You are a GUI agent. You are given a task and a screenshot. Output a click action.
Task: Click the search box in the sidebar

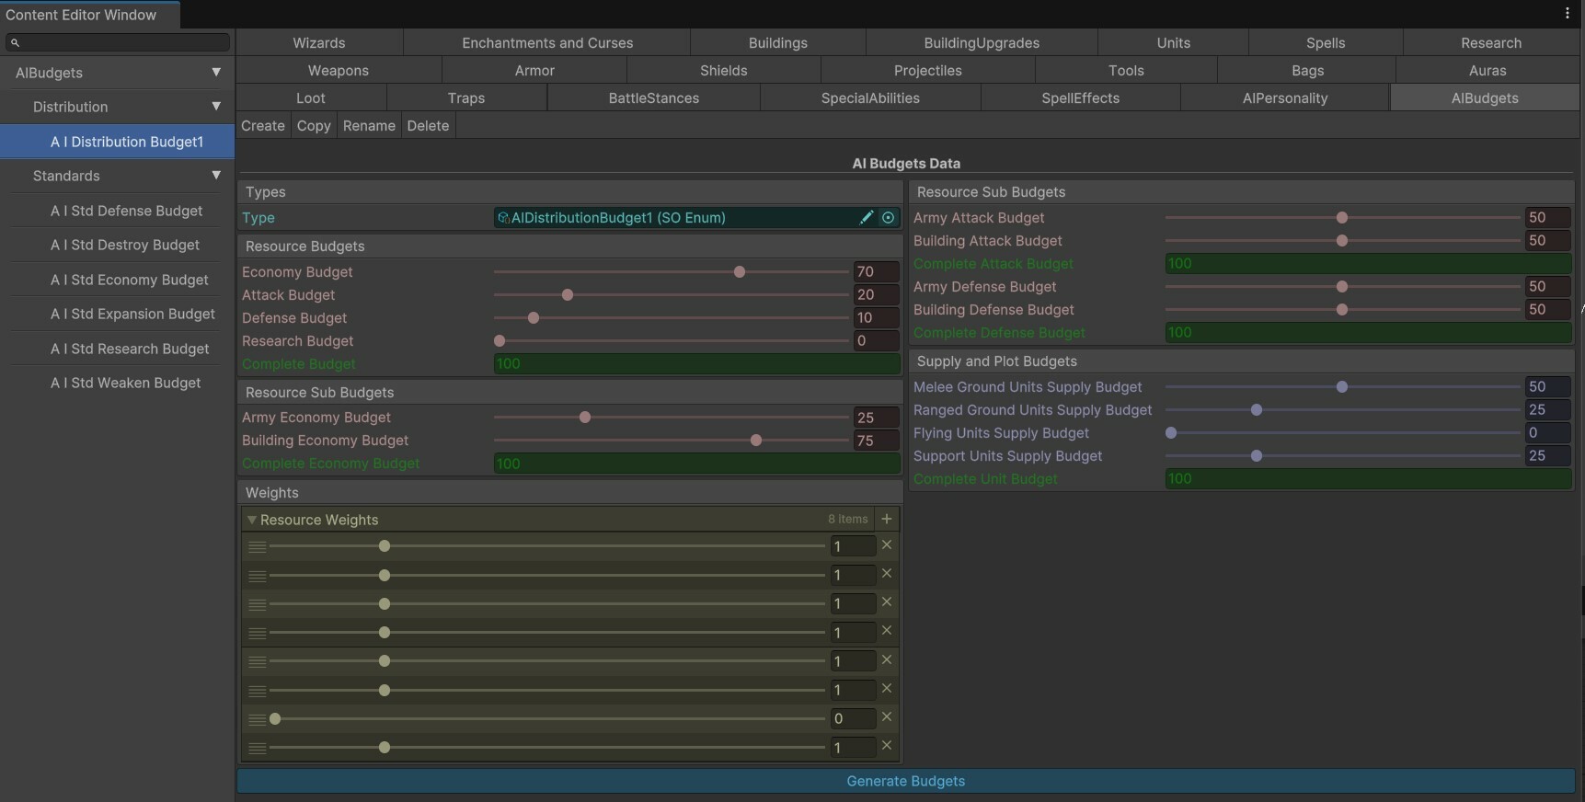tap(118, 42)
